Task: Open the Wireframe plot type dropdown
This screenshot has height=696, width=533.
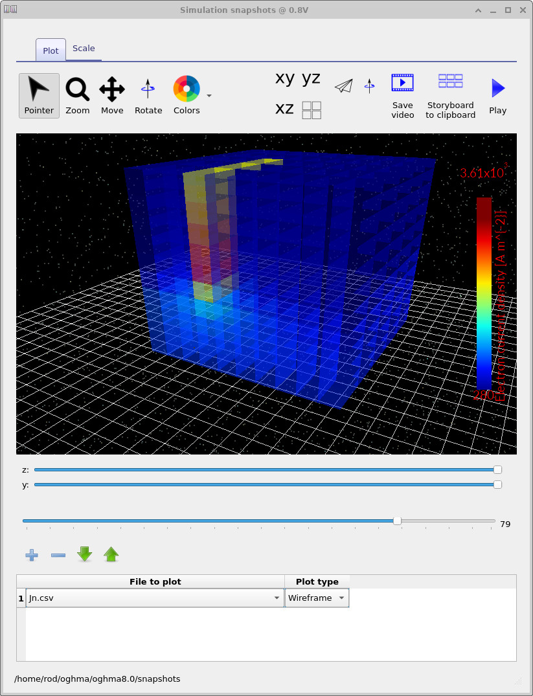Action: tap(341, 598)
